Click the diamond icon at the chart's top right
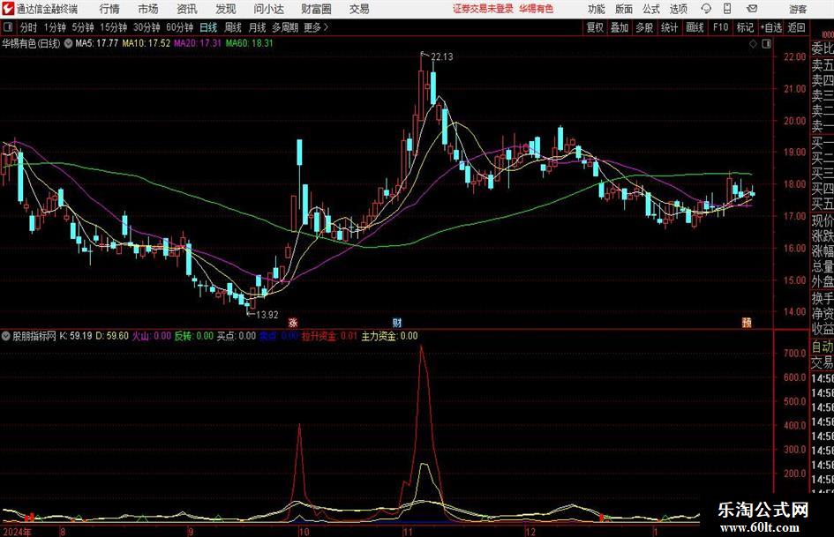Image resolution: width=834 pixels, height=537 pixels. [x=753, y=44]
